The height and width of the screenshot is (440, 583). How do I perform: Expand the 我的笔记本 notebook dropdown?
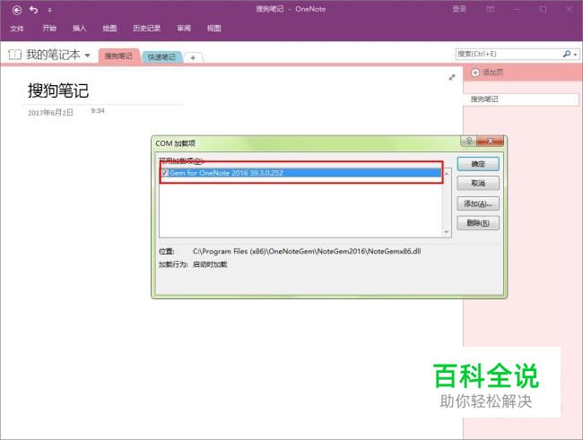click(87, 56)
